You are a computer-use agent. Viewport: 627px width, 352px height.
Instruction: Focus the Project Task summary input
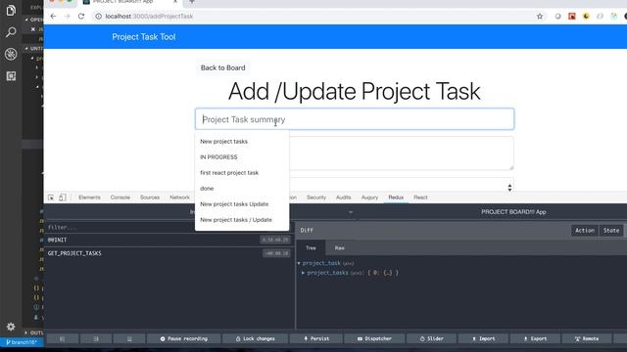point(355,119)
